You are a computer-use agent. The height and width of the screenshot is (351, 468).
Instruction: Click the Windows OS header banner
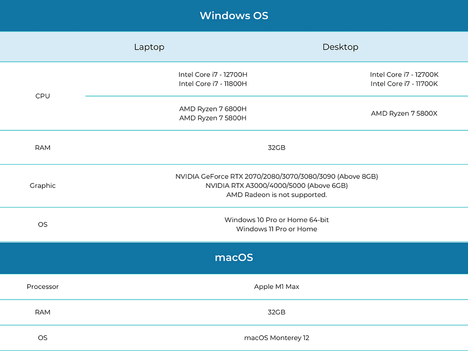pos(234,15)
